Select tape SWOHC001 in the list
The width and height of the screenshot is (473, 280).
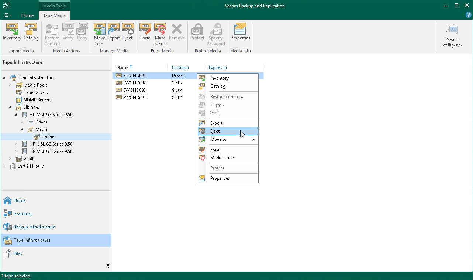pos(134,76)
